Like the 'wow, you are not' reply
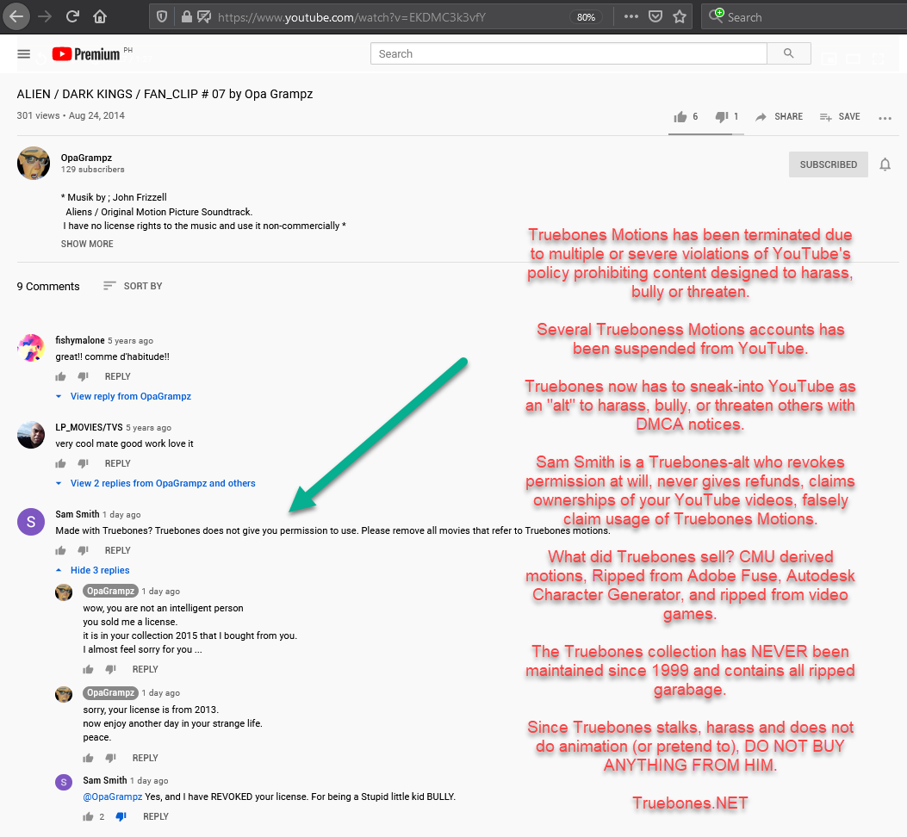The image size is (907, 837). (88, 669)
